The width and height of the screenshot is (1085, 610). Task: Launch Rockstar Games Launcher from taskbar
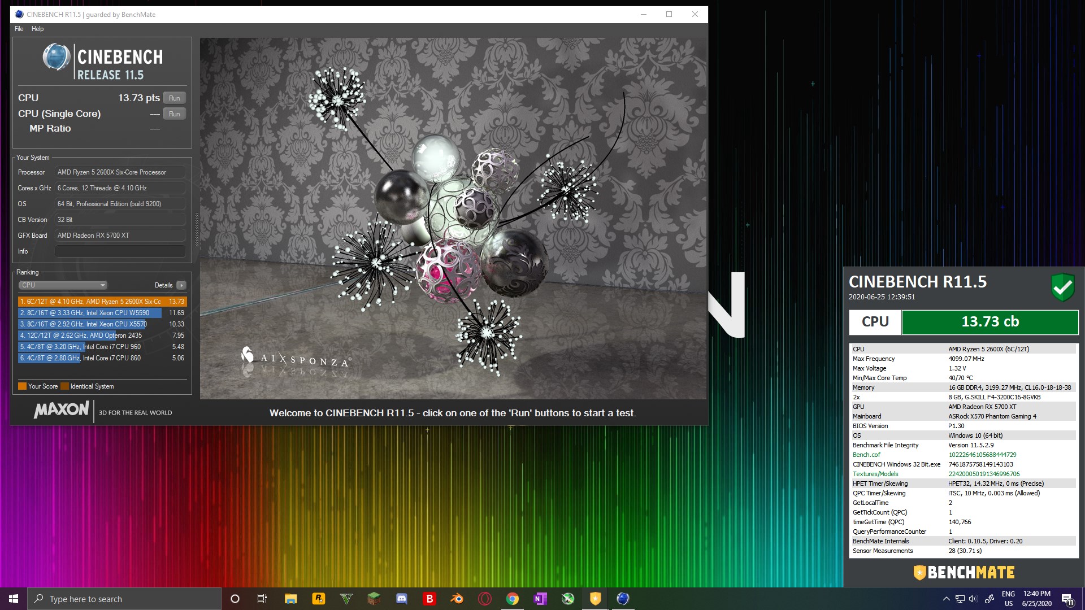[x=318, y=599]
